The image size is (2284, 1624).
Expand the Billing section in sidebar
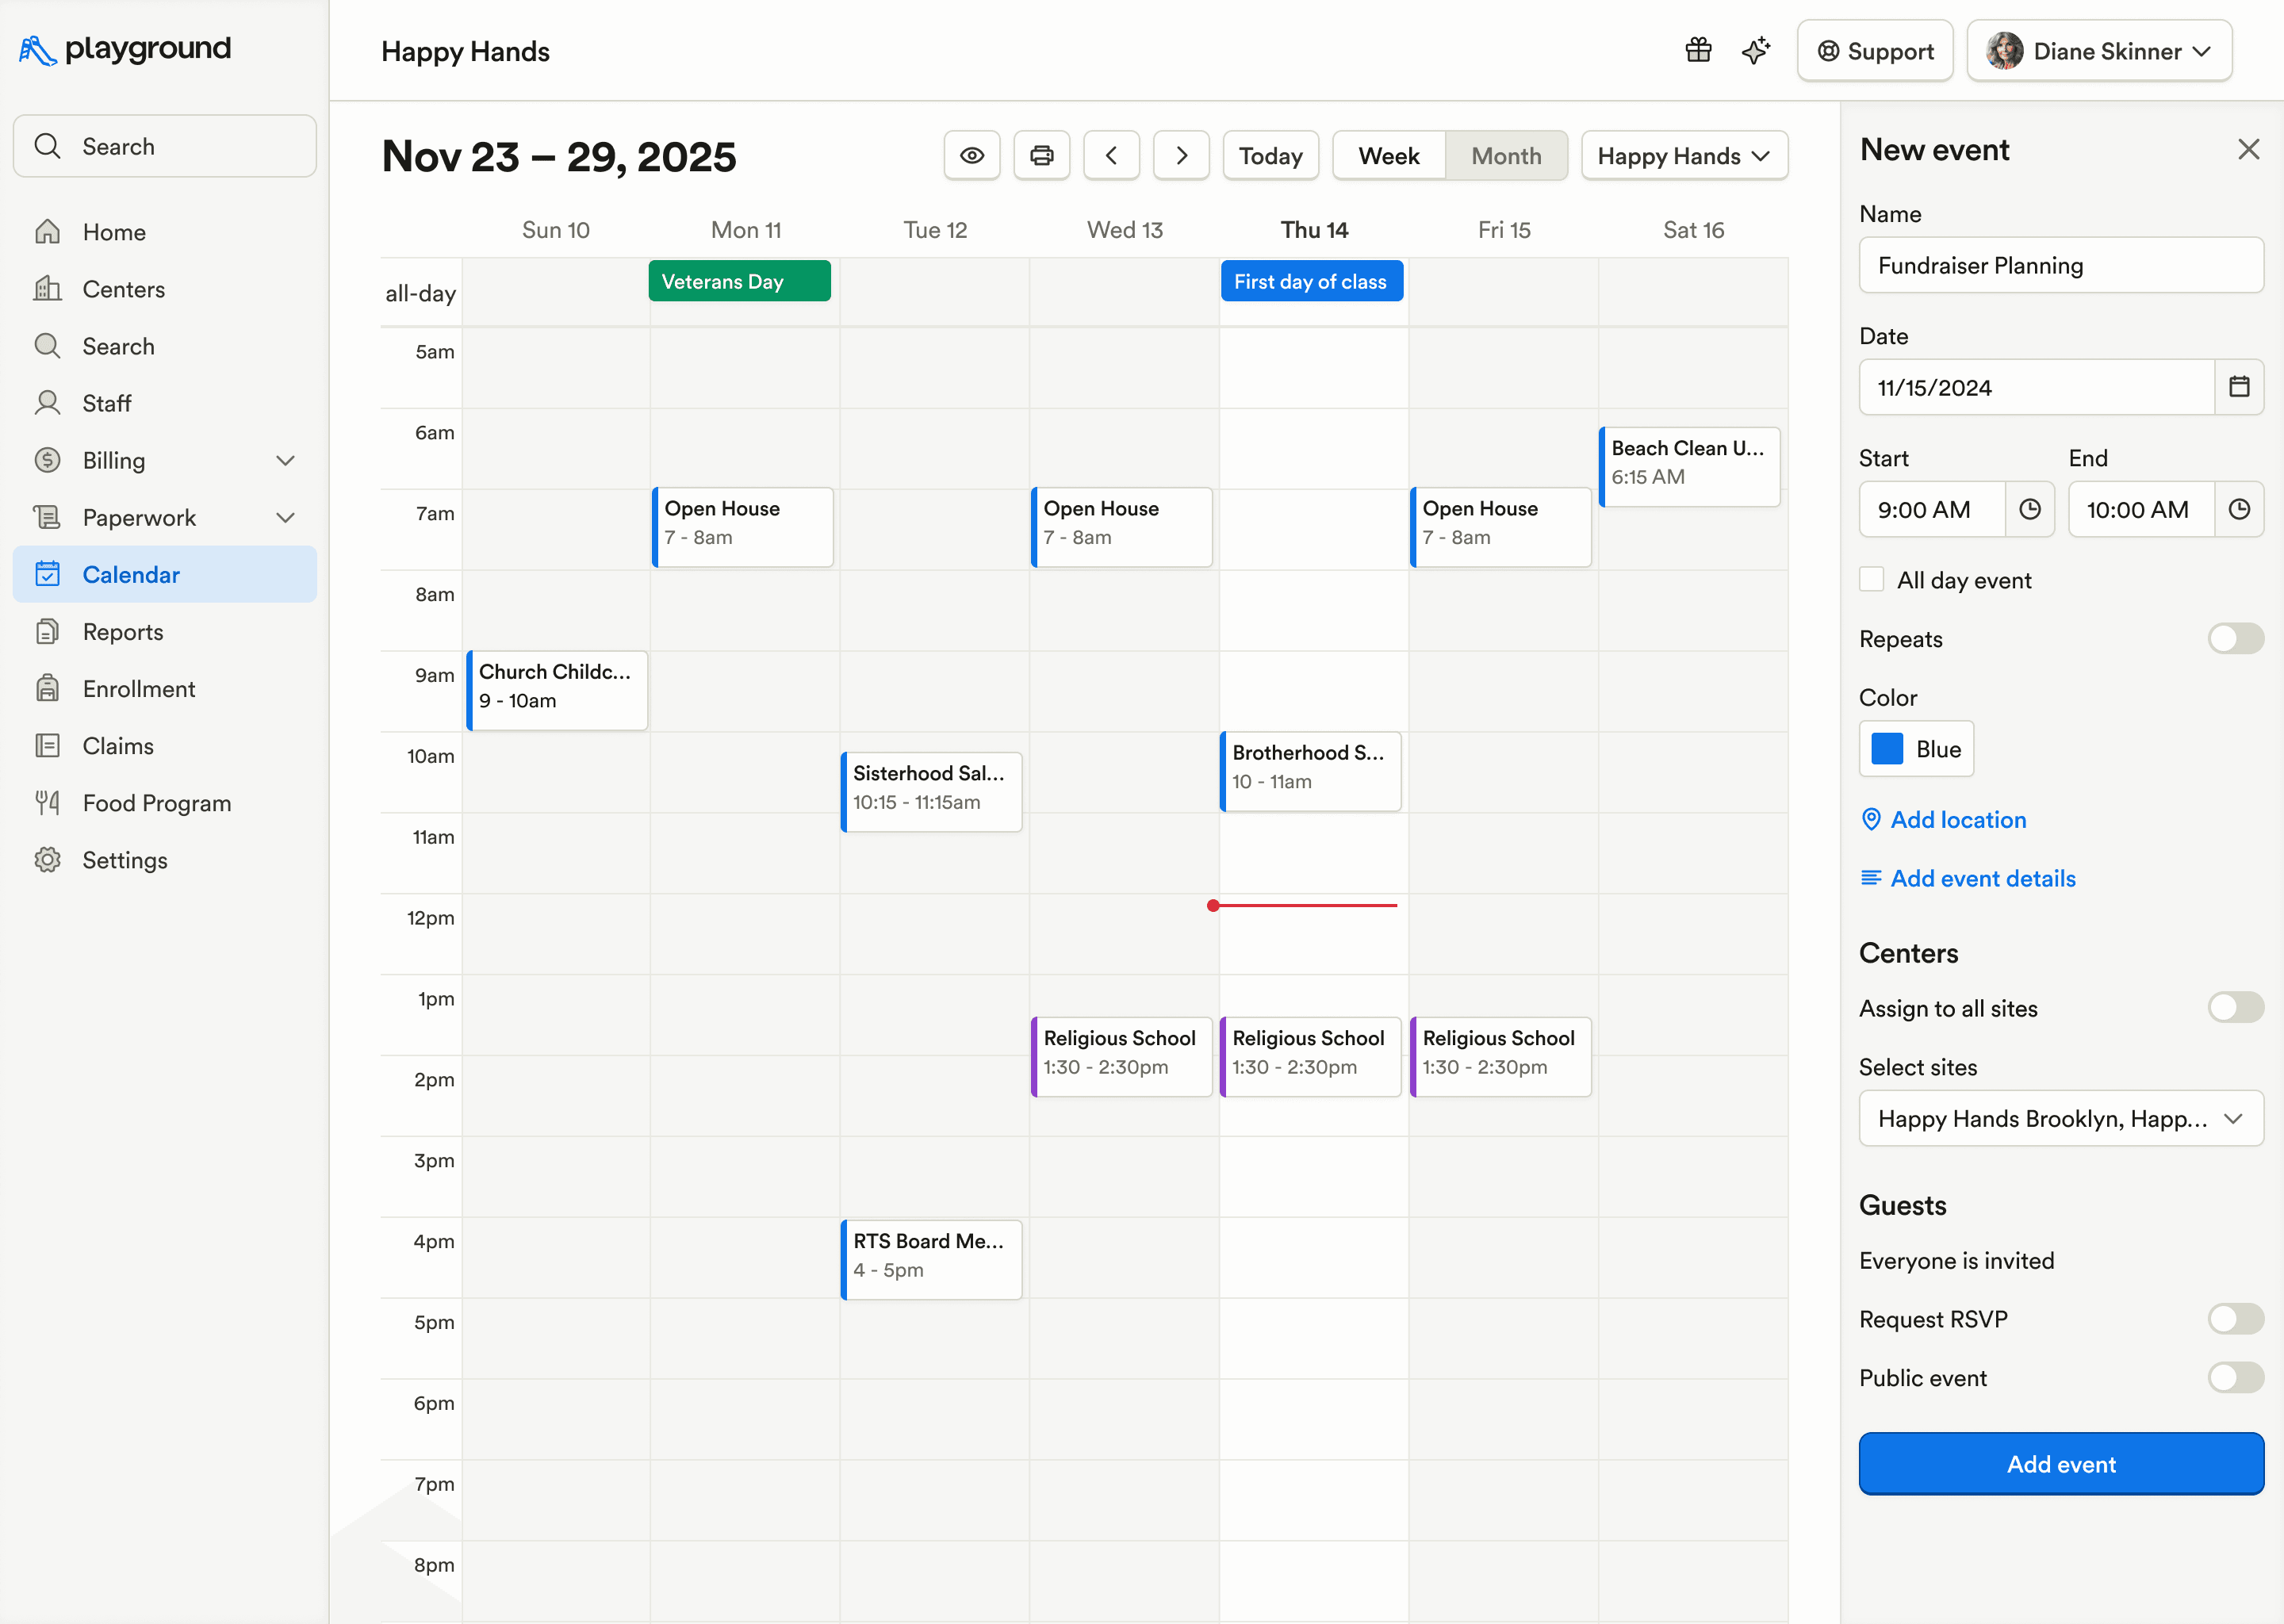(x=286, y=460)
